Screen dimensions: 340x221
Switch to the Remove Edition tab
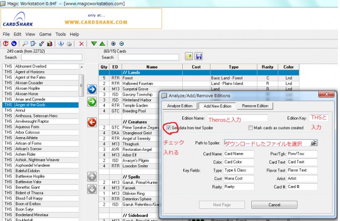tap(255, 106)
